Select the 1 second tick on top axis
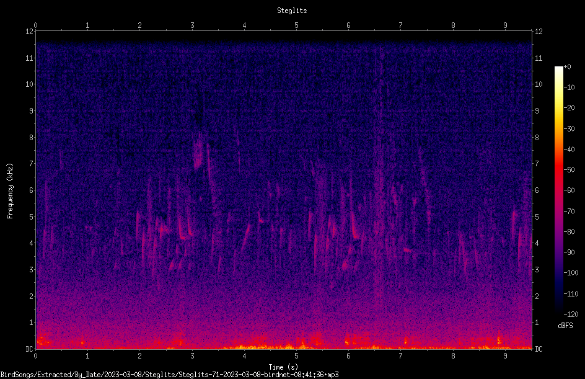 pos(87,25)
